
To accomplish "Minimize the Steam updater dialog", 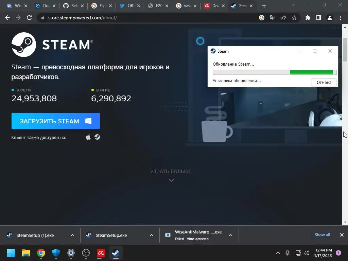I will tap(299, 51).
